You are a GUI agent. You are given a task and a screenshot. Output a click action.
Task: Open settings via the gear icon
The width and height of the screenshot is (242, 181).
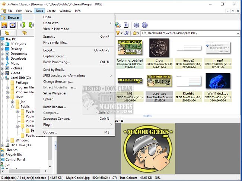[x=137, y=25]
